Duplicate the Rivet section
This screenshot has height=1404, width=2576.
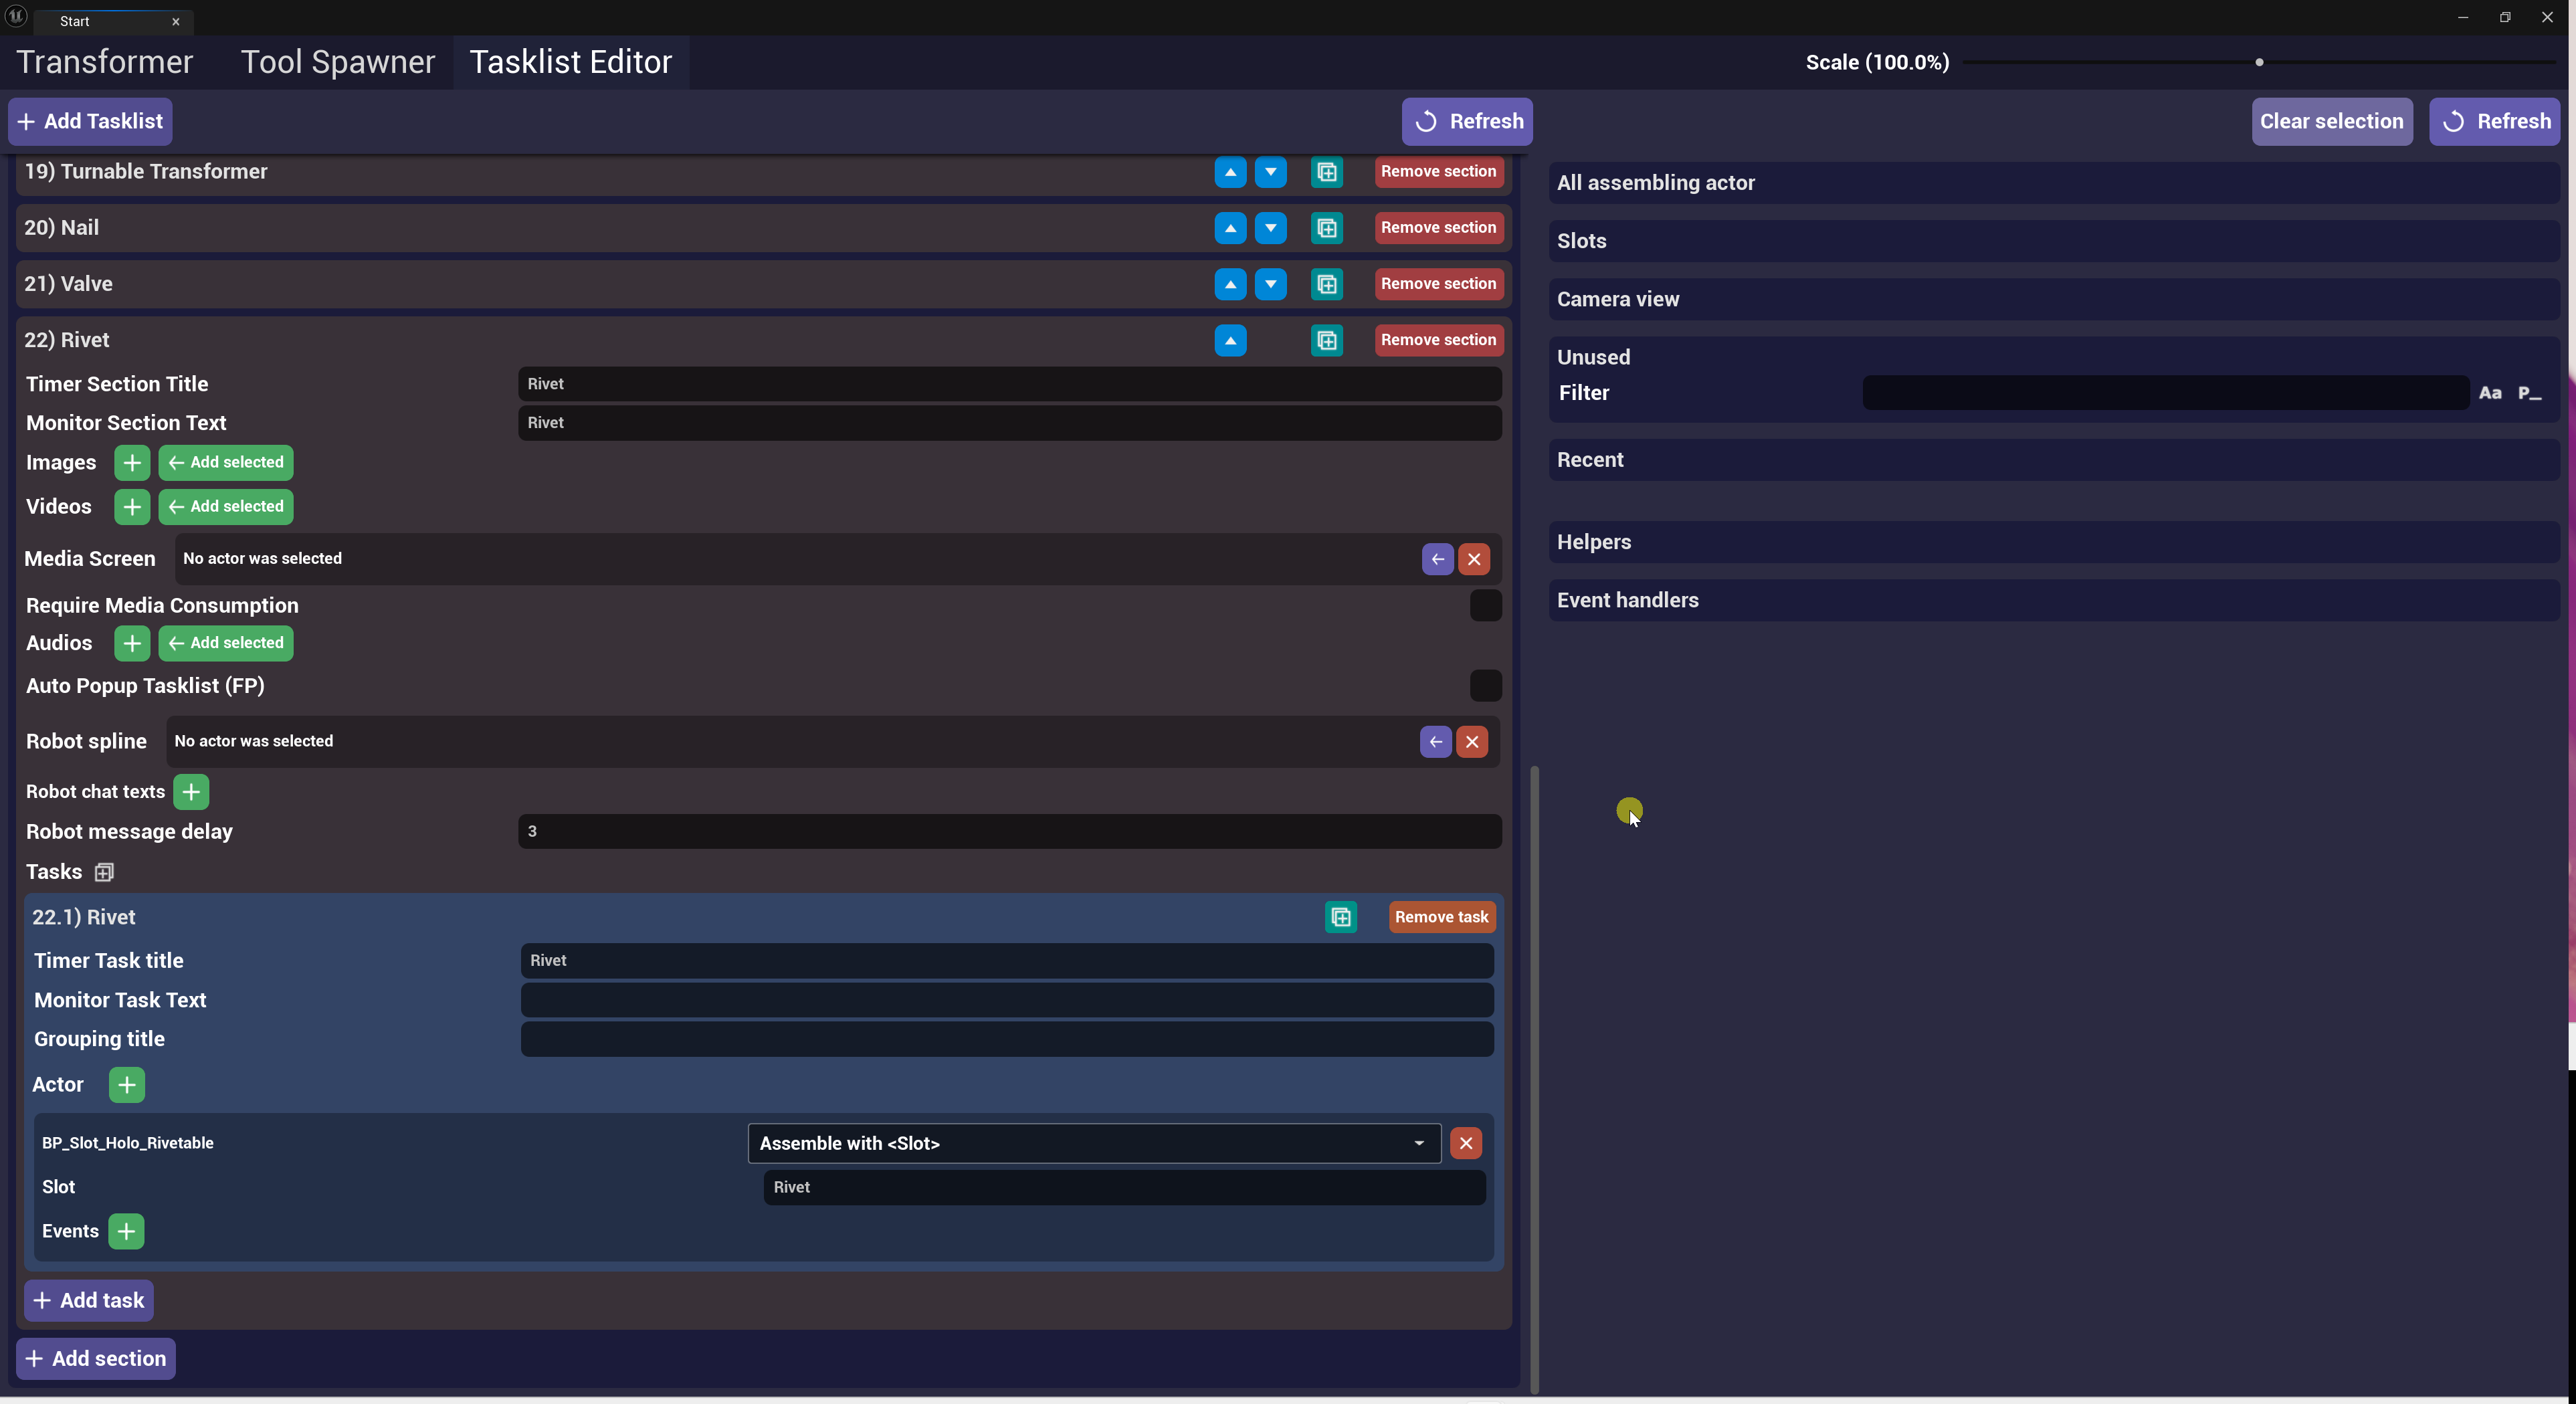click(1326, 340)
